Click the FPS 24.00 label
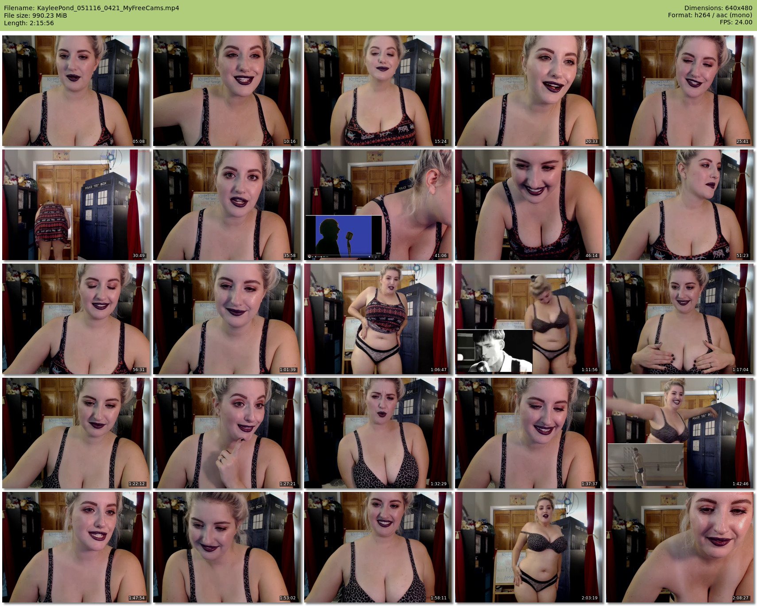Image resolution: width=757 pixels, height=606 pixels. (736, 22)
